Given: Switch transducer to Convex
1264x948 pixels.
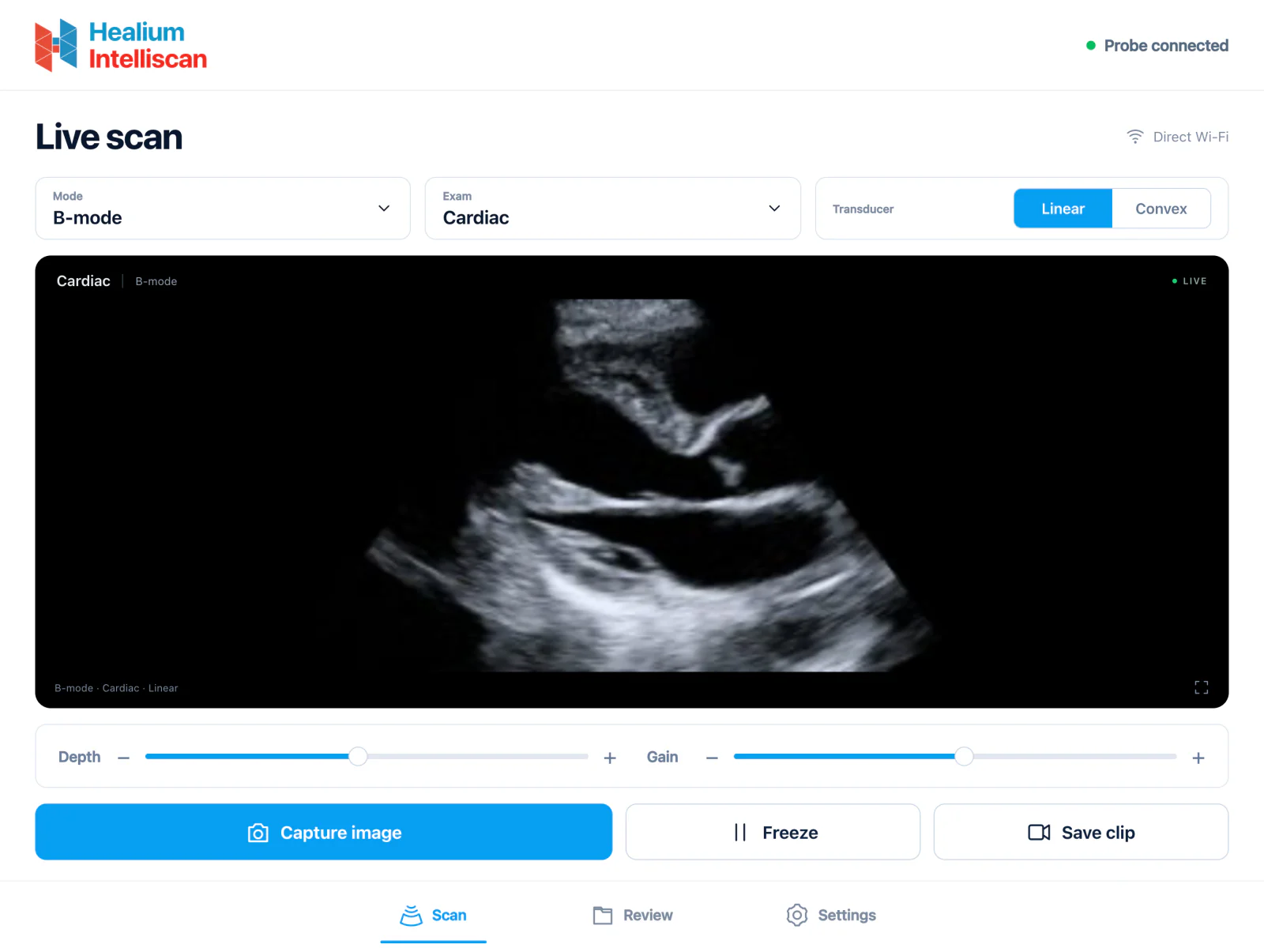Looking at the screenshot, I should point(1161,209).
